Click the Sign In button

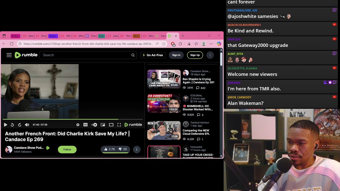[176, 55]
